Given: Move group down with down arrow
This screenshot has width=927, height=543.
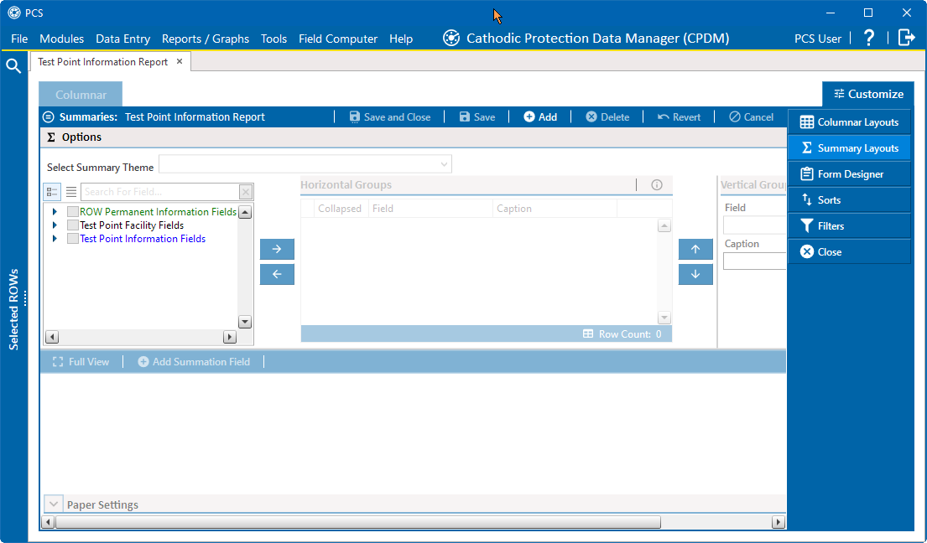Looking at the screenshot, I should tap(695, 274).
